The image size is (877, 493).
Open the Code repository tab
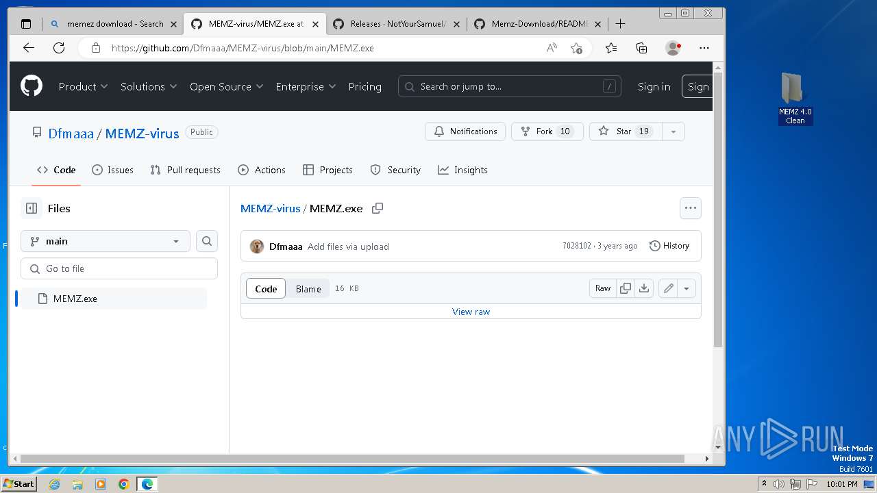click(56, 170)
